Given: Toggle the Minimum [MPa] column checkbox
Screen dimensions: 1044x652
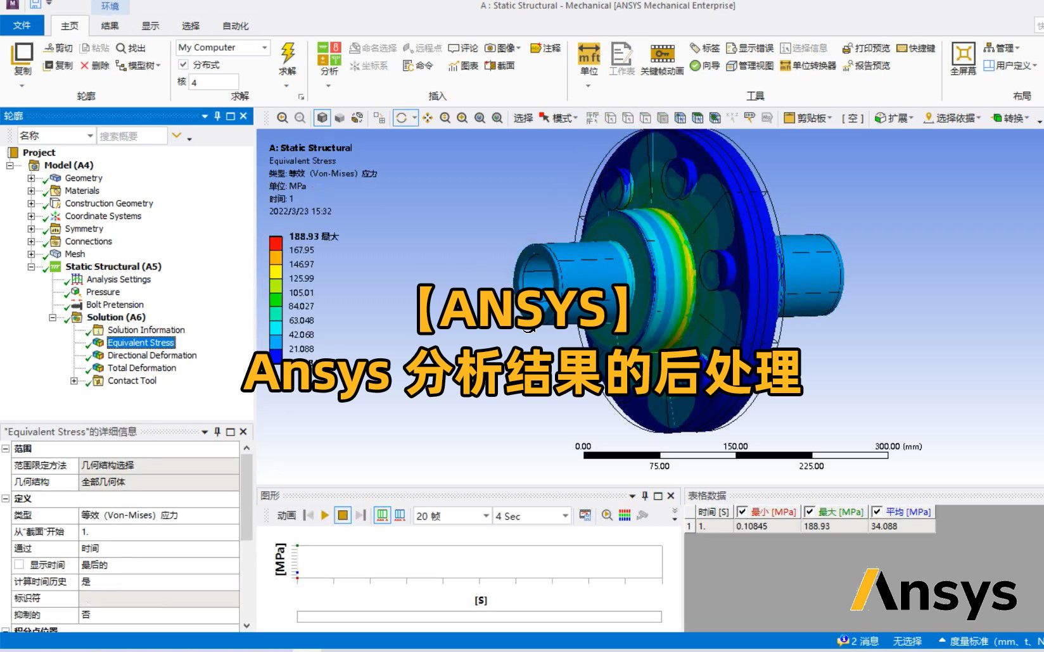Looking at the screenshot, I should [742, 511].
